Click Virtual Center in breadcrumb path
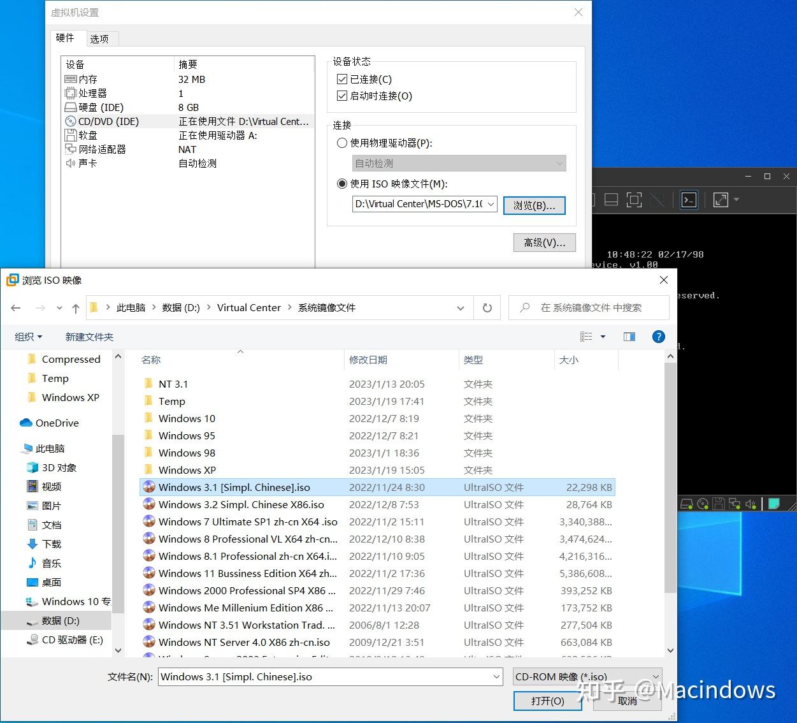This screenshot has width=797, height=723. 248,307
